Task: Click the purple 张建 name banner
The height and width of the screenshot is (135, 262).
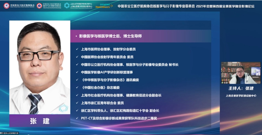Action: 40,121
